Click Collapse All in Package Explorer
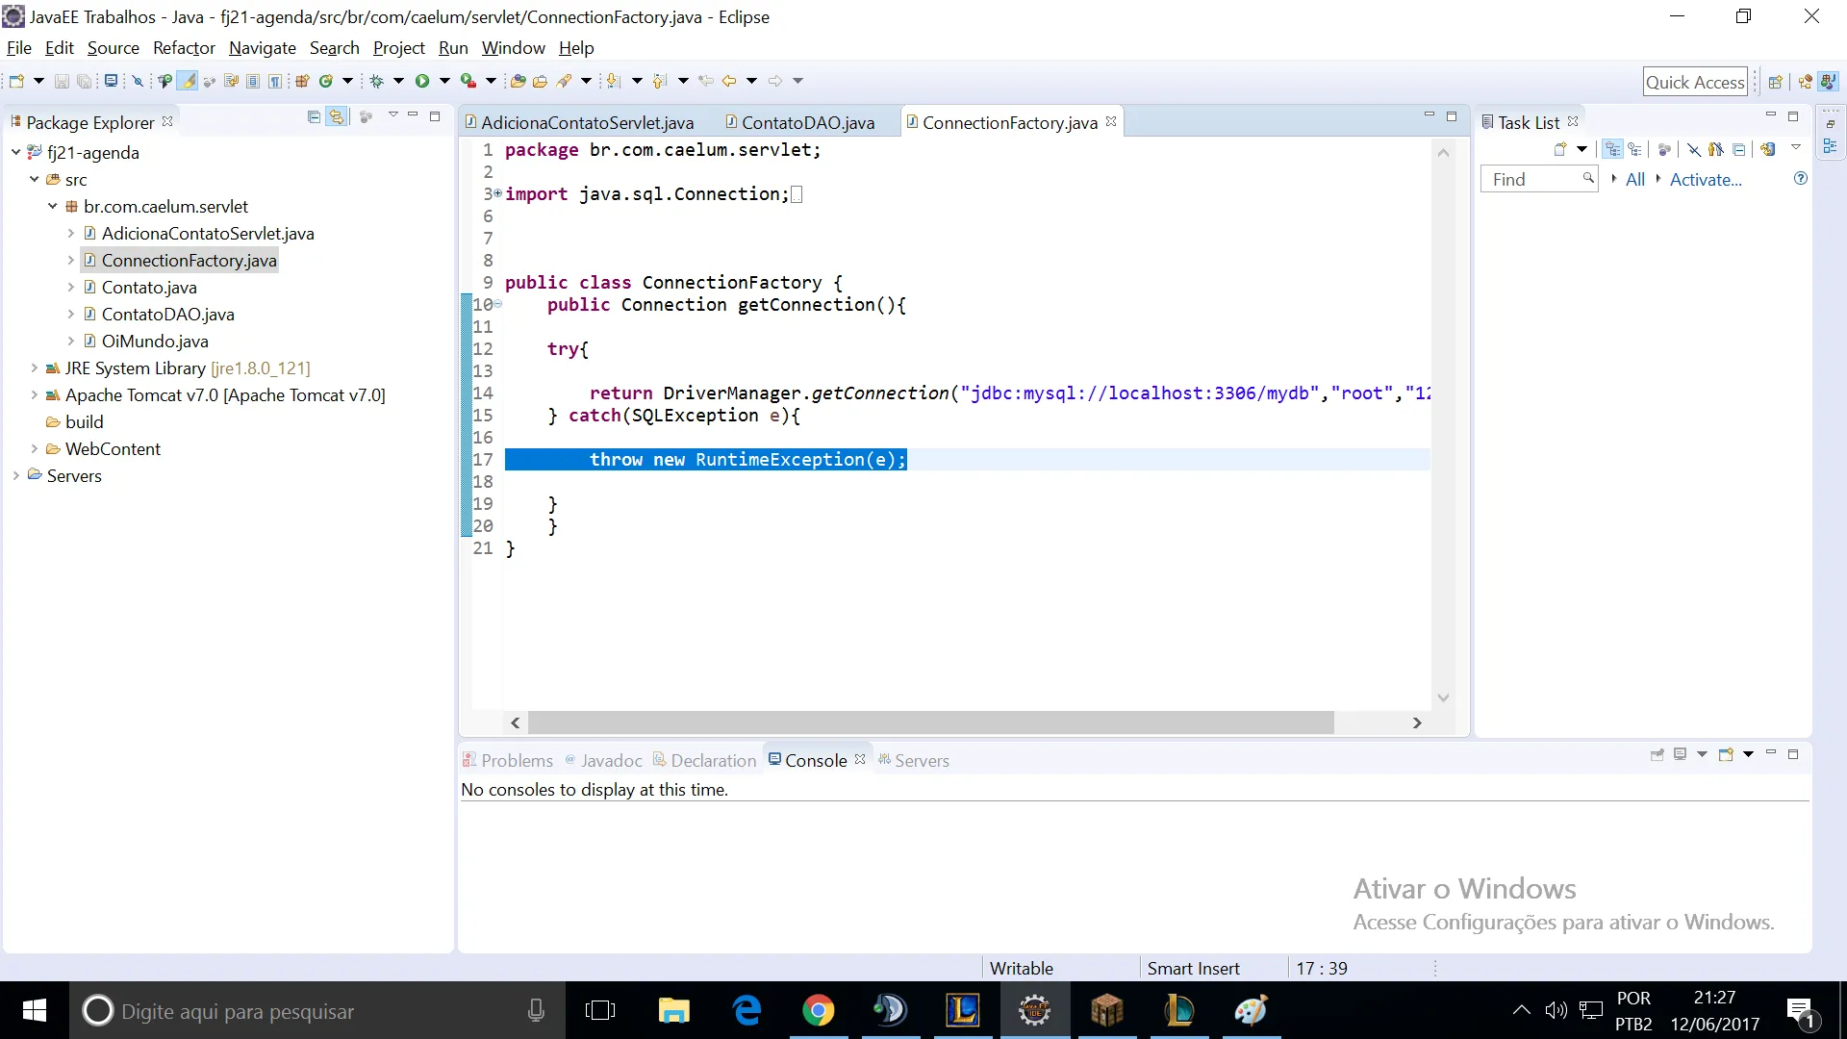1847x1039 pixels. click(x=314, y=116)
